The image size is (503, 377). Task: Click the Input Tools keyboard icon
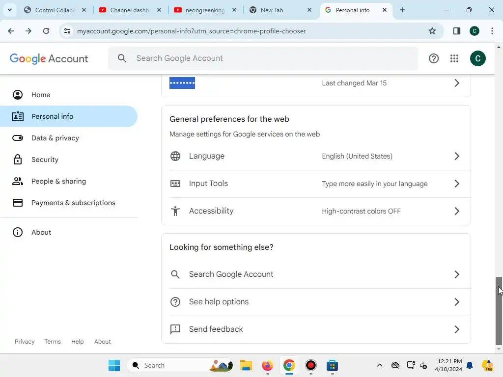click(x=175, y=184)
